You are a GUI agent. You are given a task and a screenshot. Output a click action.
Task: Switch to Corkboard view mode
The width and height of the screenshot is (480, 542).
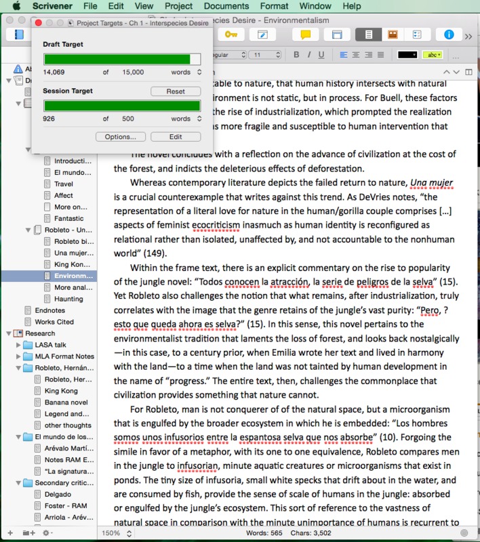point(392,35)
